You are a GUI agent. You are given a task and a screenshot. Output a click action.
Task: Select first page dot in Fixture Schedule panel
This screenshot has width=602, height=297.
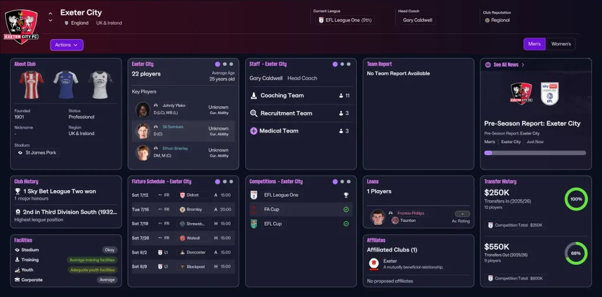218,181
